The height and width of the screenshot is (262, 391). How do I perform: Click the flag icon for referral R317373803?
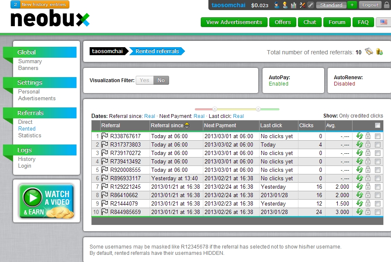click(105, 144)
